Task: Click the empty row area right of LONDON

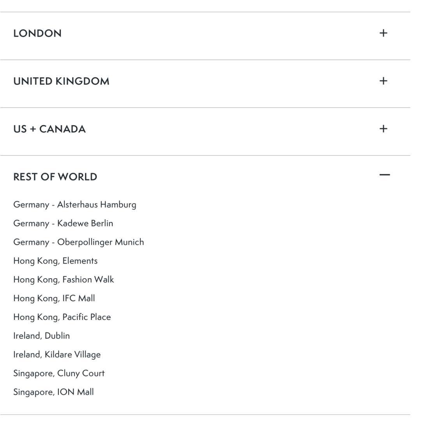Action: point(218,34)
